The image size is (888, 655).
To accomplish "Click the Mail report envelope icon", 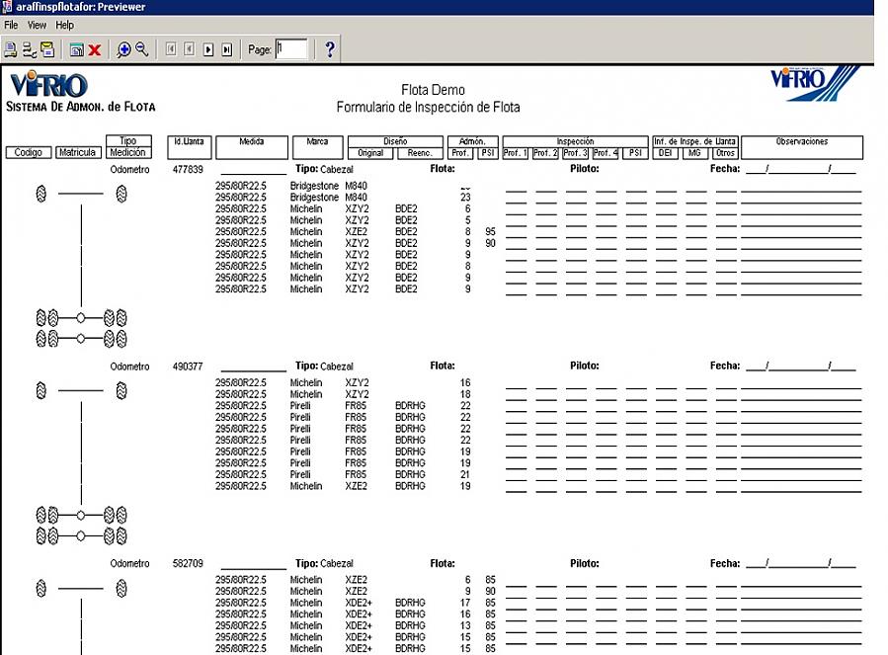I will click(48, 49).
